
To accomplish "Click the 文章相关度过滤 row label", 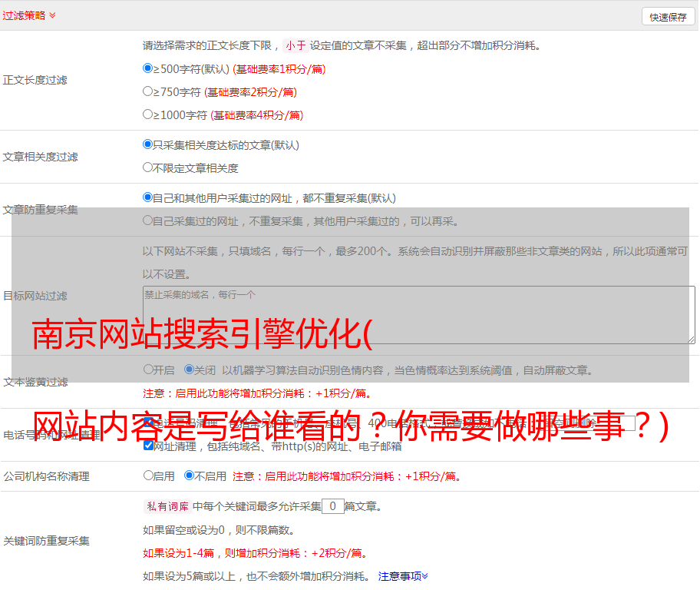I will click(40, 157).
